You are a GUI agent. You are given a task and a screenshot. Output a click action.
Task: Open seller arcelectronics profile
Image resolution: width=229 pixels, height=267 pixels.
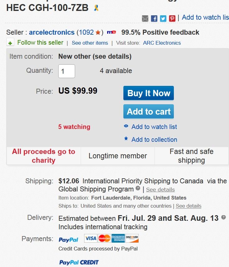click(52, 32)
